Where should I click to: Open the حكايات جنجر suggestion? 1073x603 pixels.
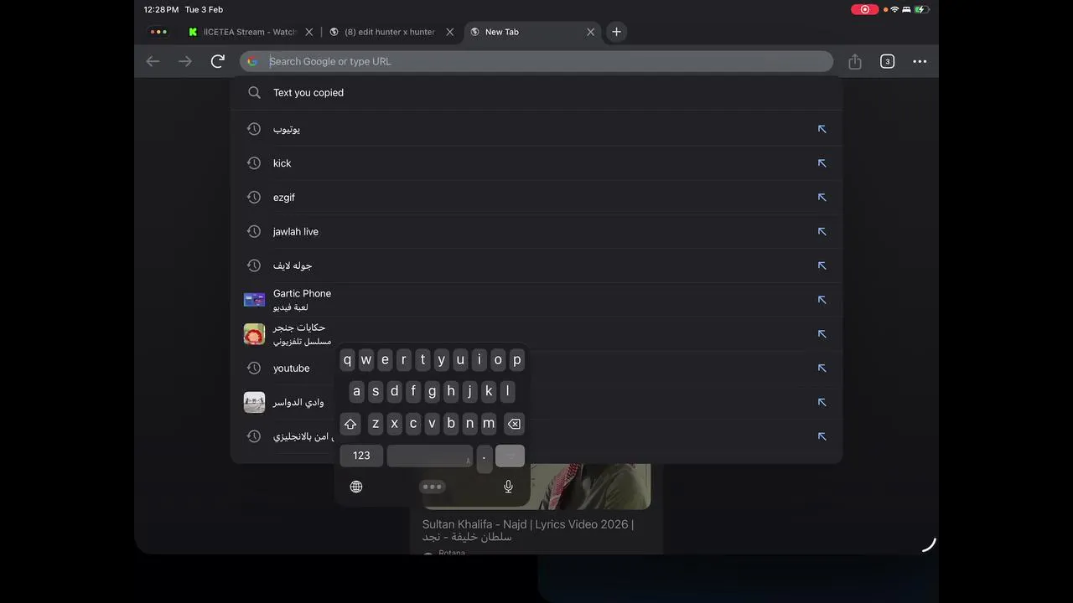click(x=536, y=334)
